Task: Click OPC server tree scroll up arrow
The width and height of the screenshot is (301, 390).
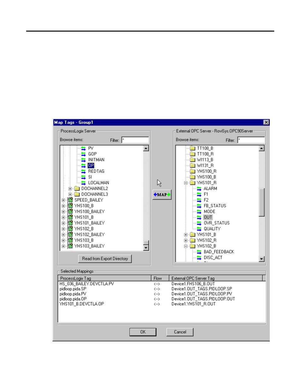Action: pyautogui.click(x=262, y=148)
